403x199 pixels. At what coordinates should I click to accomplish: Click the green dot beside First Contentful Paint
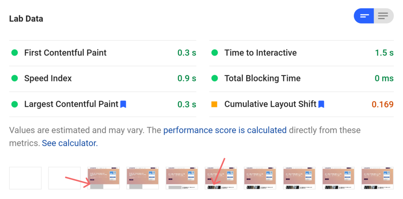pos(15,53)
